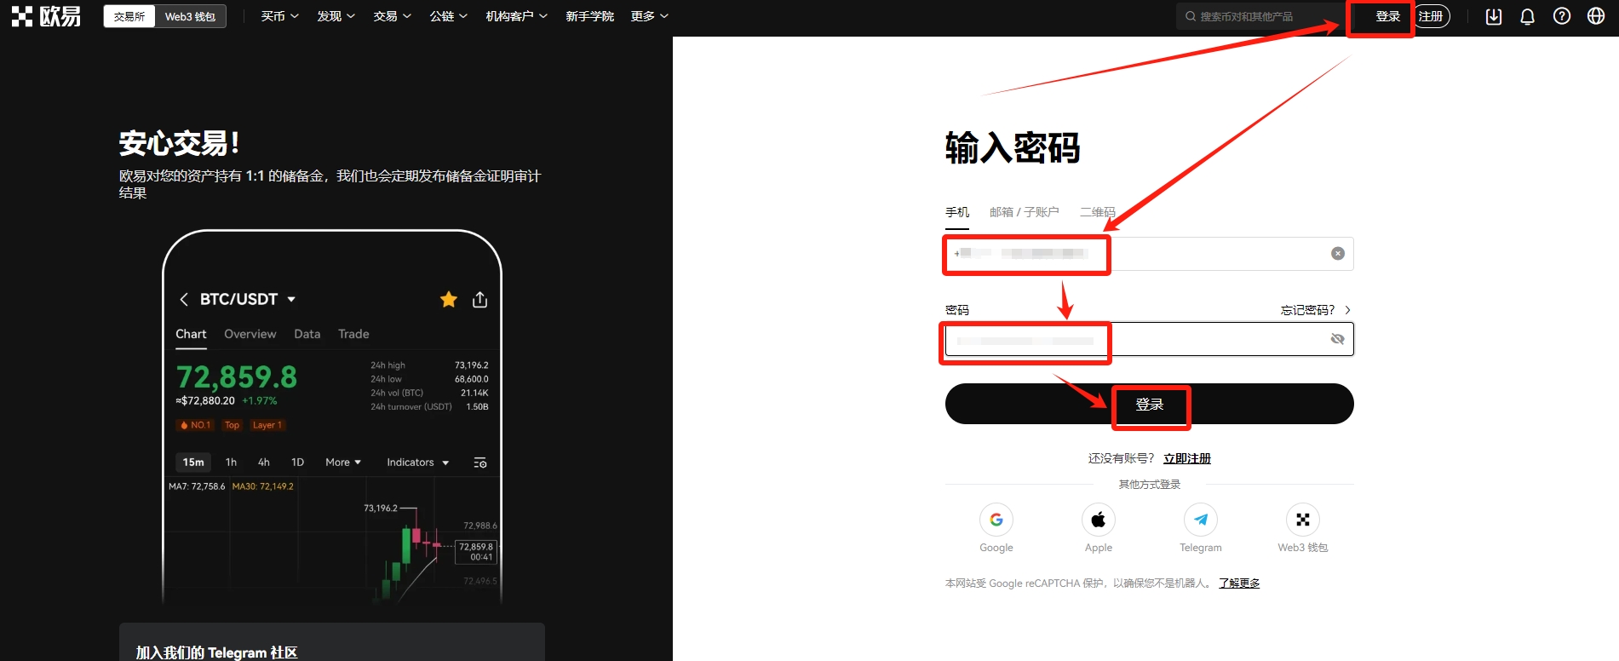Sign in with Telegram icon
The width and height of the screenshot is (1619, 661).
pyautogui.click(x=1201, y=520)
